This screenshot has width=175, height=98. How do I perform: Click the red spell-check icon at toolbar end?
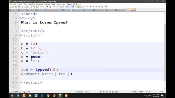pos(106,7)
